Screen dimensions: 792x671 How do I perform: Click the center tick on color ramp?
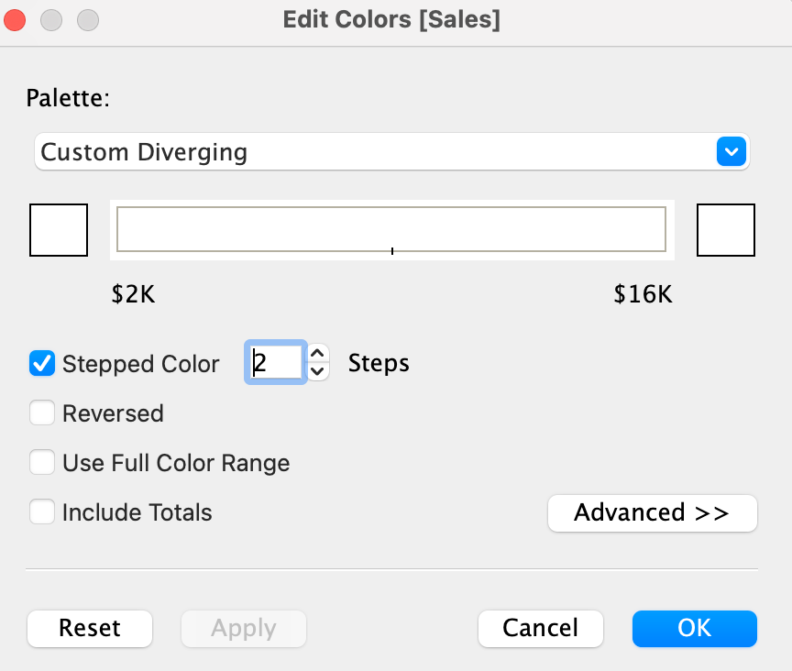click(392, 250)
